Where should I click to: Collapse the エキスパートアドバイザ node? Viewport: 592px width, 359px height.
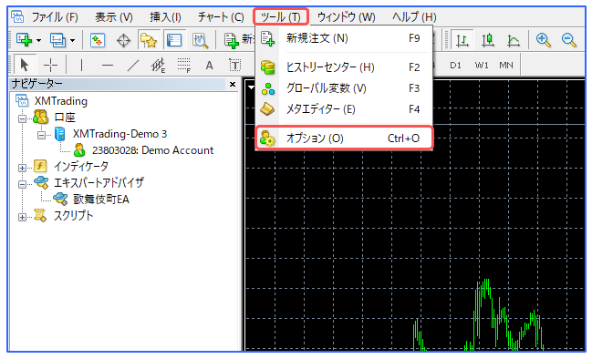(x=22, y=184)
